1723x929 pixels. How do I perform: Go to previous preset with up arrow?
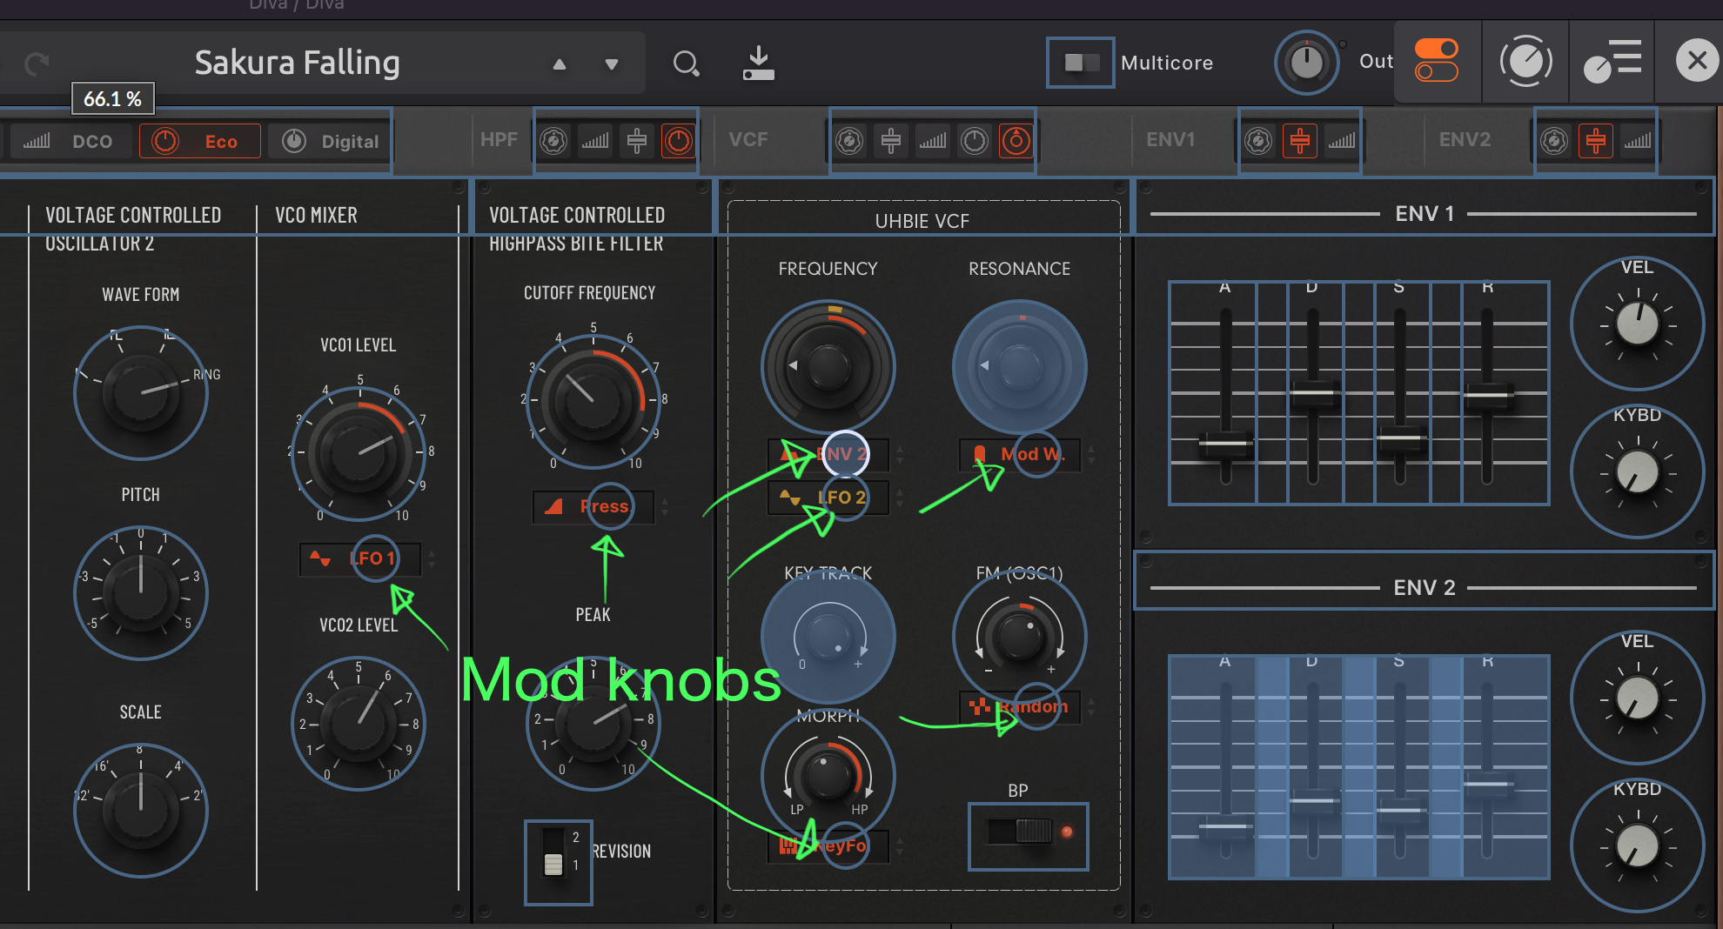[x=560, y=64]
